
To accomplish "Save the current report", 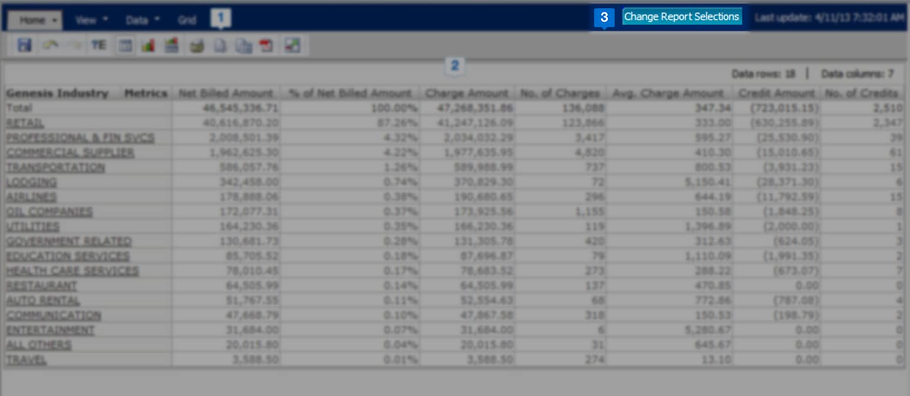I will pyautogui.click(x=23, y=45).
